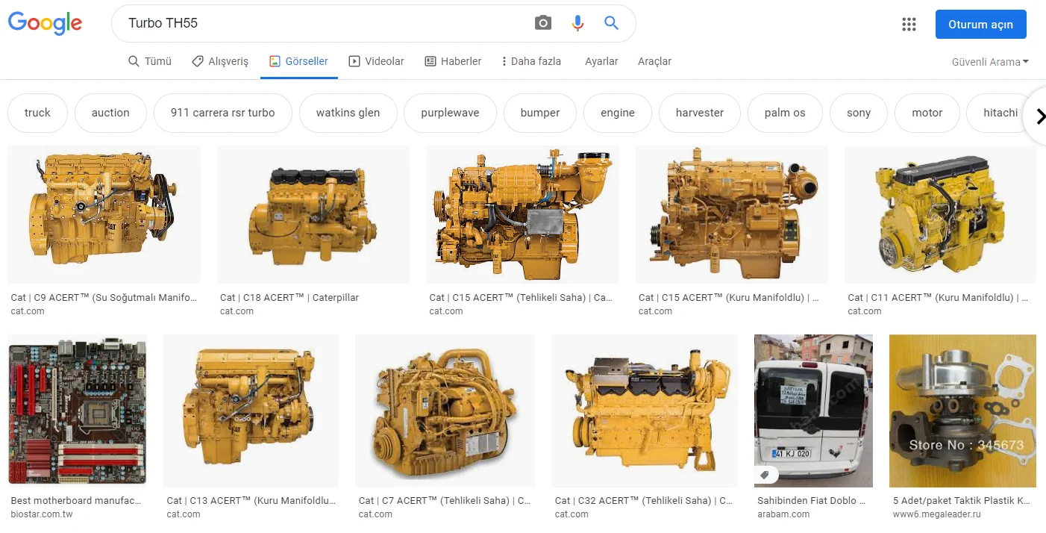Filter by 911 carrera rsr turbo chip

pyautogui.click(x=222, y=113)
